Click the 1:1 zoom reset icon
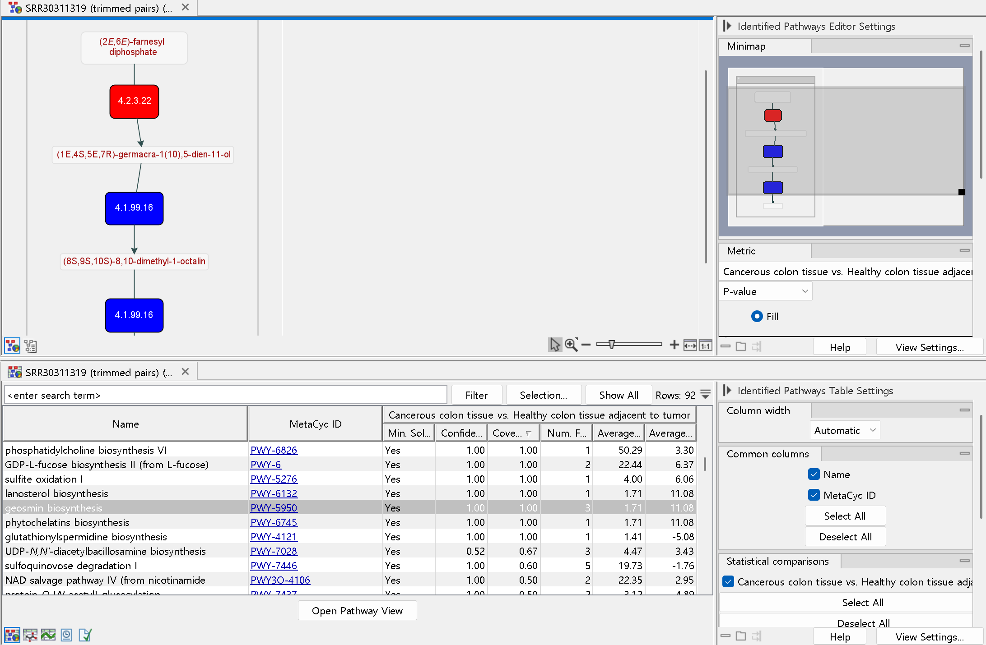The height and width of the screenshot is (645, 986). point(706,346)
